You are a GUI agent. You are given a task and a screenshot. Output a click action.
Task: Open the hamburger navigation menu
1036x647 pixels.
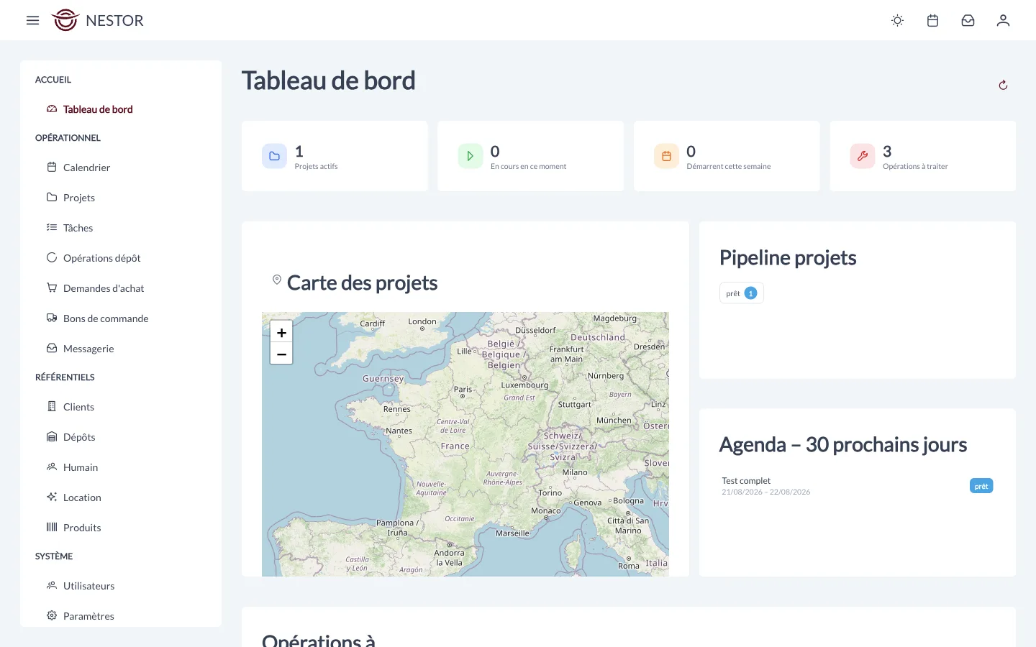[32, 20]
